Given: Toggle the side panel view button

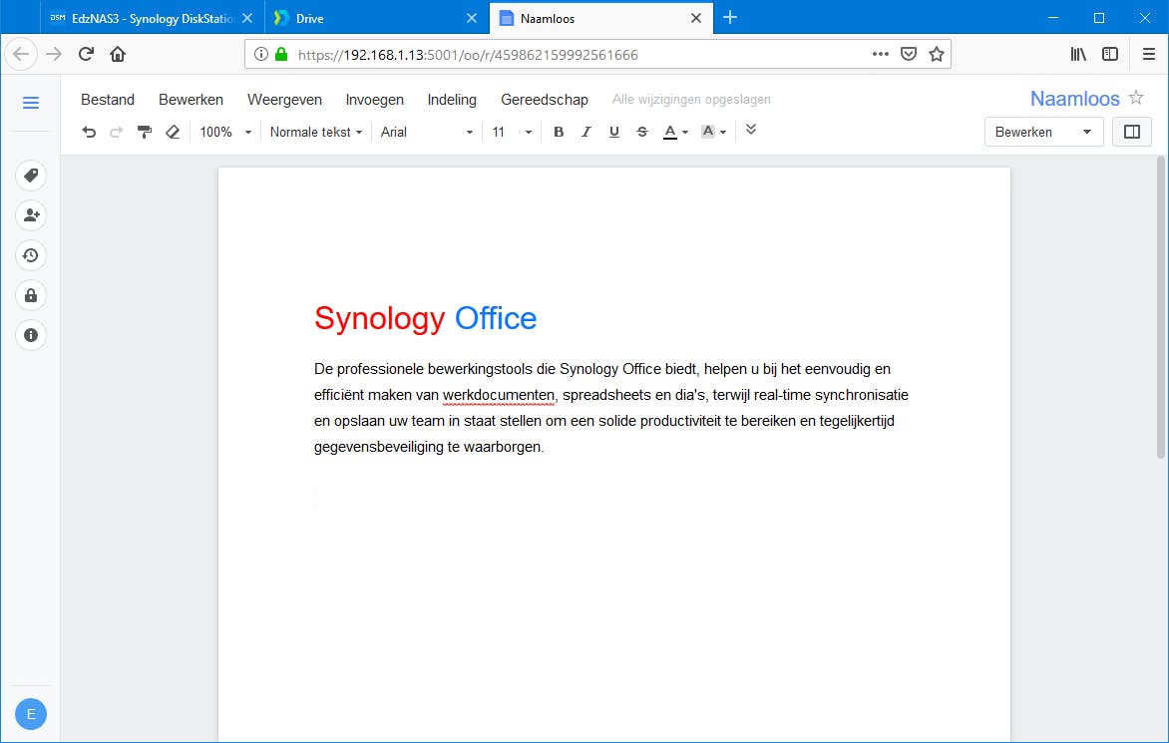Looking at the screenshot, I should pyautogui.click(x=1132, y=132).
